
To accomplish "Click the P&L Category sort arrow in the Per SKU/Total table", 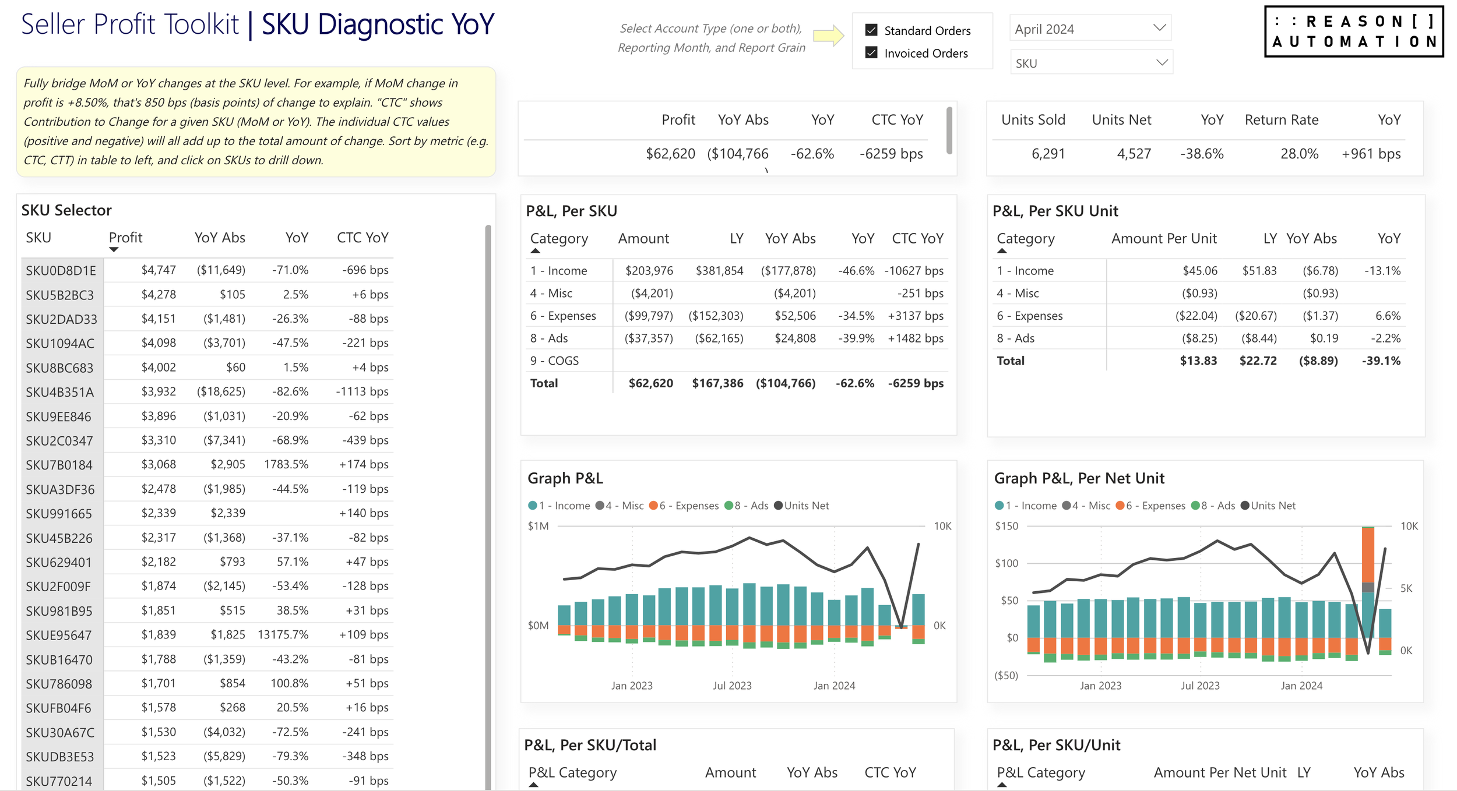I will [533, 785].
